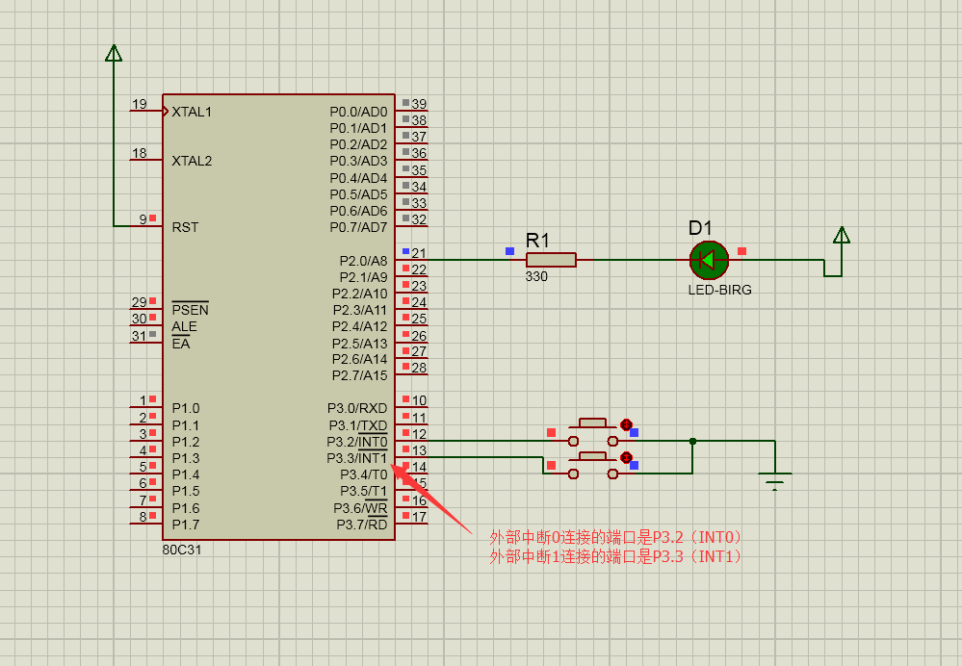Select the 80C31 microcontroller chip body
The width and height of the screenshot is (962, 666).
[x=278, y=317]
